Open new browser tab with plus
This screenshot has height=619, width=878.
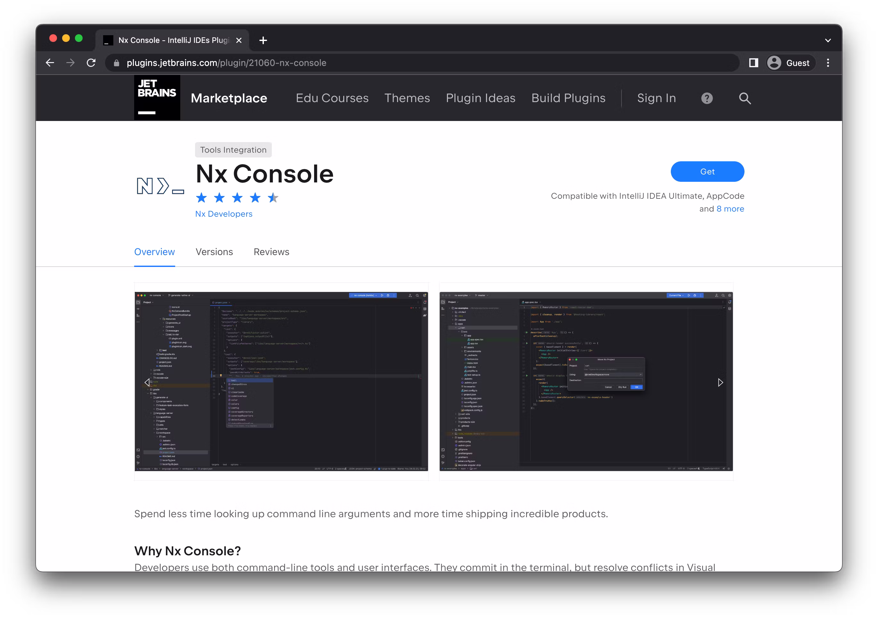point(263,40)
